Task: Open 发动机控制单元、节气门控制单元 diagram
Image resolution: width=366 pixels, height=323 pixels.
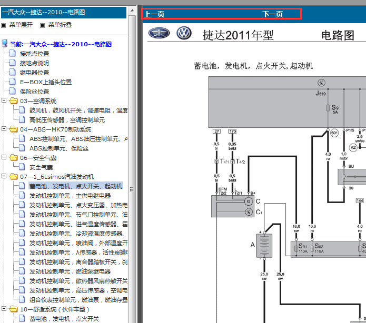Action: (x=78, y=215)
